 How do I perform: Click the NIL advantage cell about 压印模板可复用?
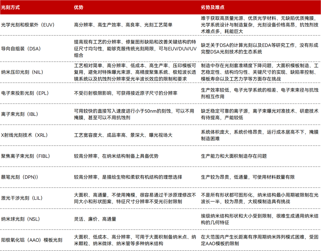pos(134,71)
